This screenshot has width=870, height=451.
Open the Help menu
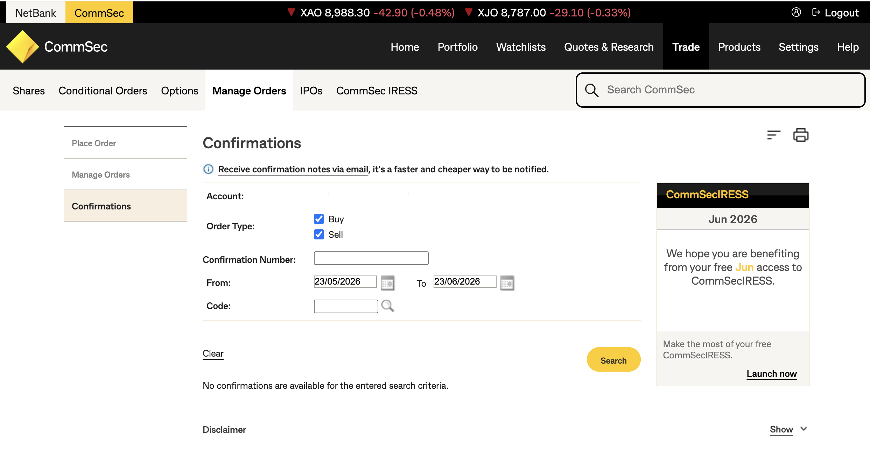[x=848, y=47]
